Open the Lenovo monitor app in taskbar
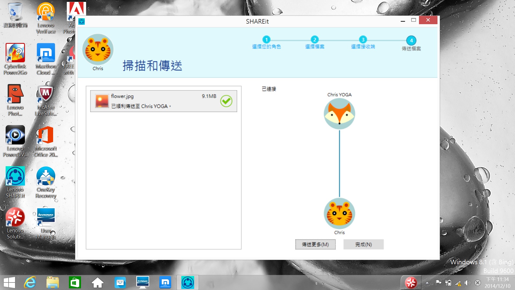515x290 pixels. coord(142,282)
